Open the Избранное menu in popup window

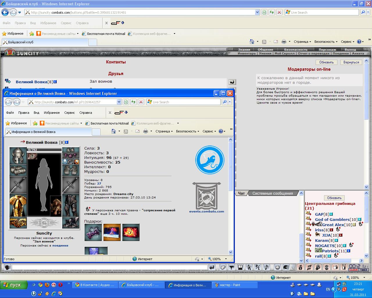click(51, 113)
